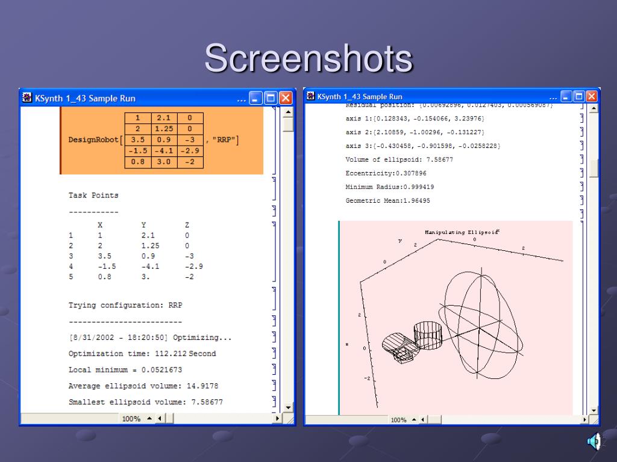Click matrix cell '-4.1' in DesignRobot input
The height and width of the screenshot is (462, 617).
[164, 151]
